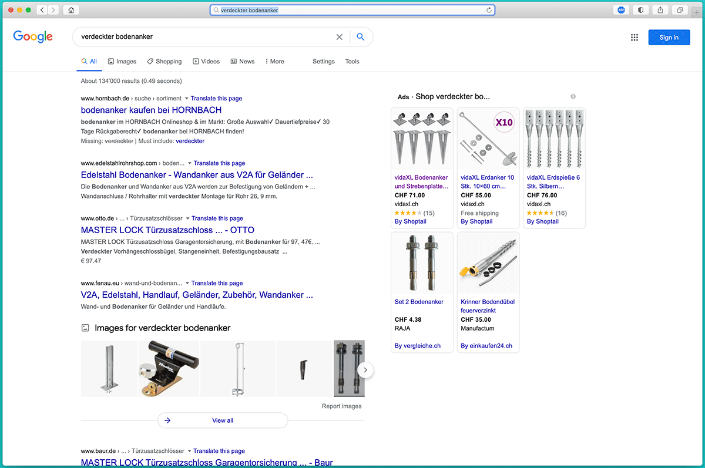
Task: Translate the fenau.eu result page
Action: click(217, 283)
